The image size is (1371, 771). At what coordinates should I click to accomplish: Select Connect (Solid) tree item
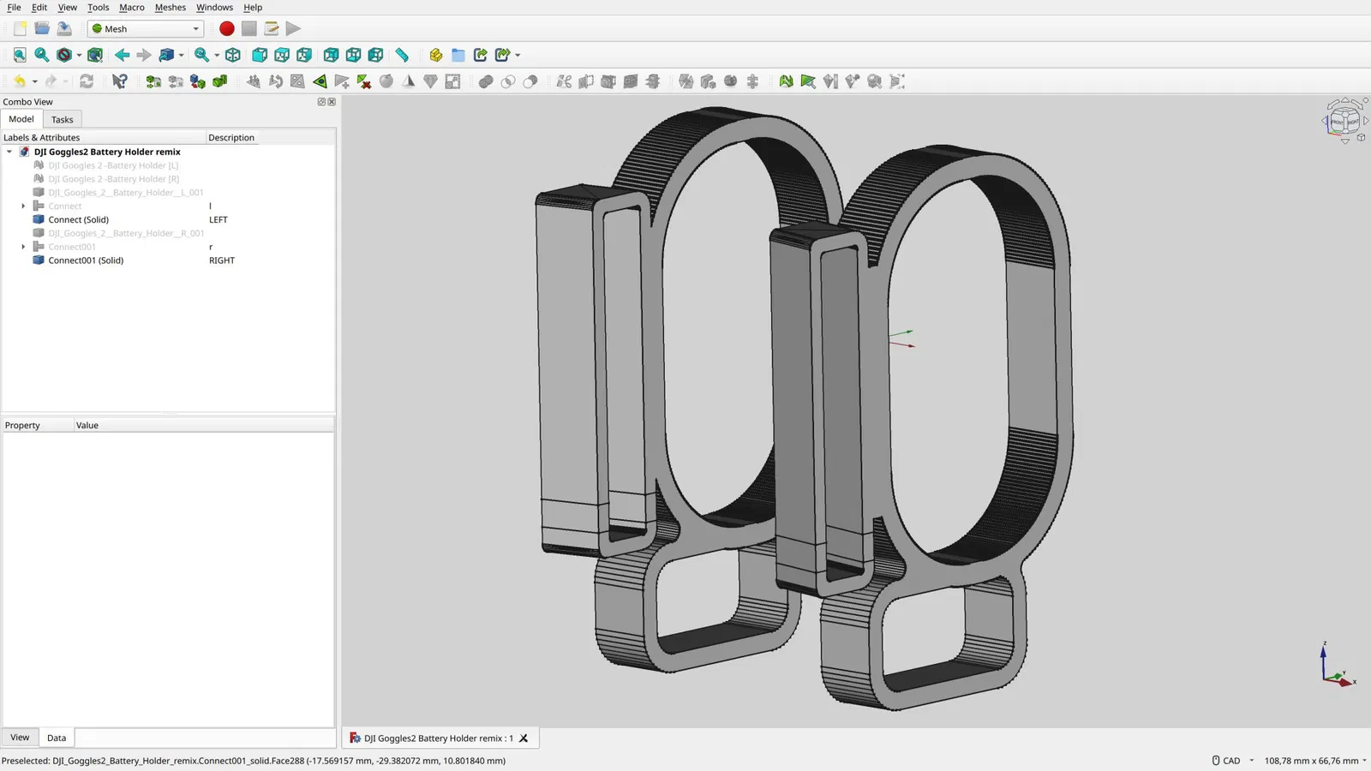(x=78, y=220)
